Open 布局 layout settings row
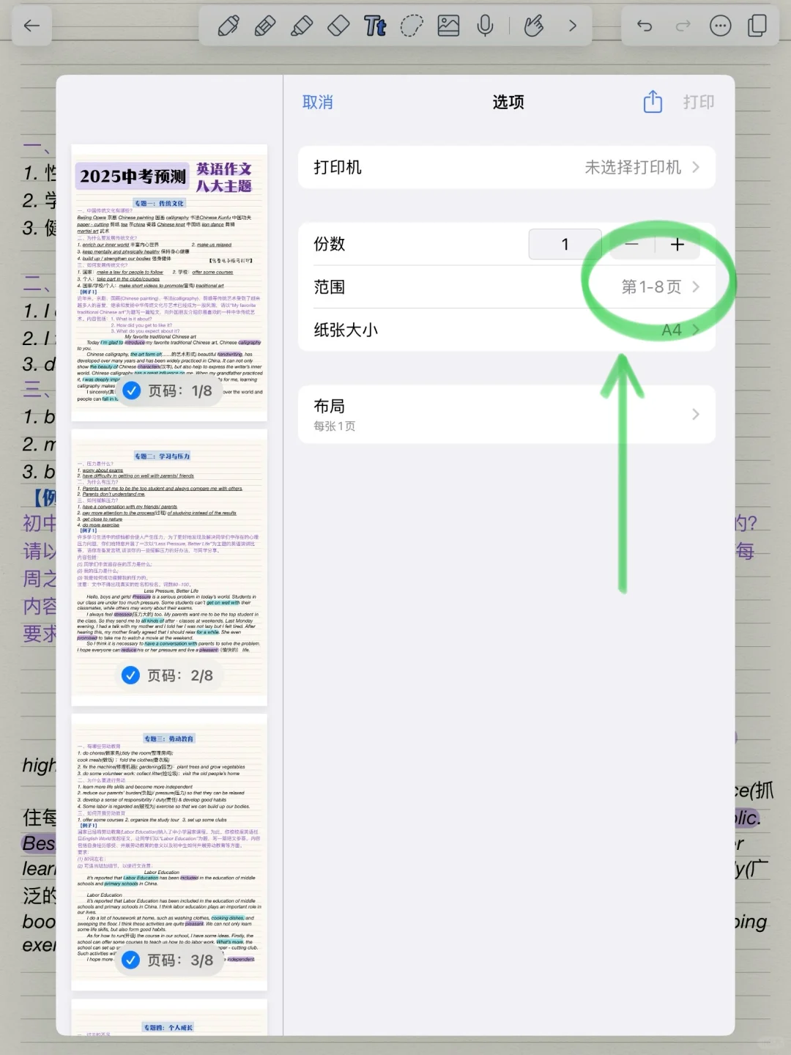The image size is (791, 1055). click(x=507, y=415)
